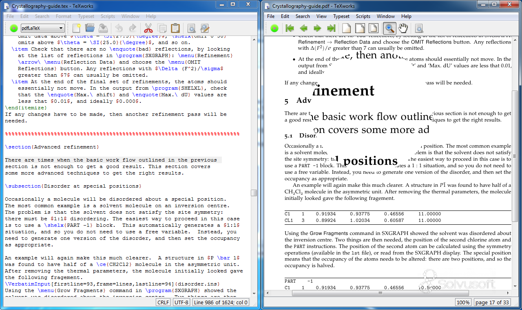Open the Typeset menu in the editor
The image size is (522, 310).
tap(86, 16)
